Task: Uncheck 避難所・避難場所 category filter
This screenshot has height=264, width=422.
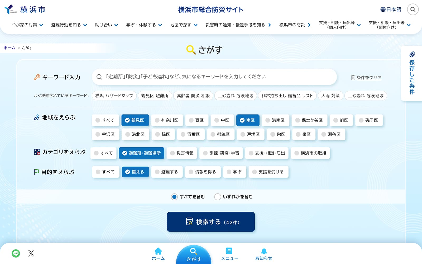Action: pos(142,153)
